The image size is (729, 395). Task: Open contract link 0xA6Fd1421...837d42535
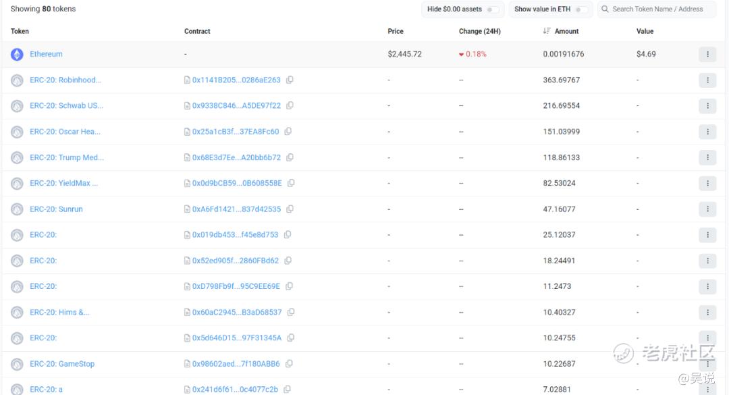(237, 209)
